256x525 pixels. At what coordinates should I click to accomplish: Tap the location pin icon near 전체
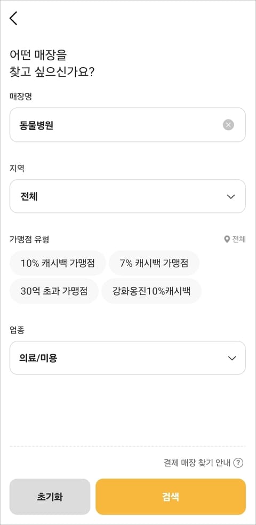tap(227, 240)
